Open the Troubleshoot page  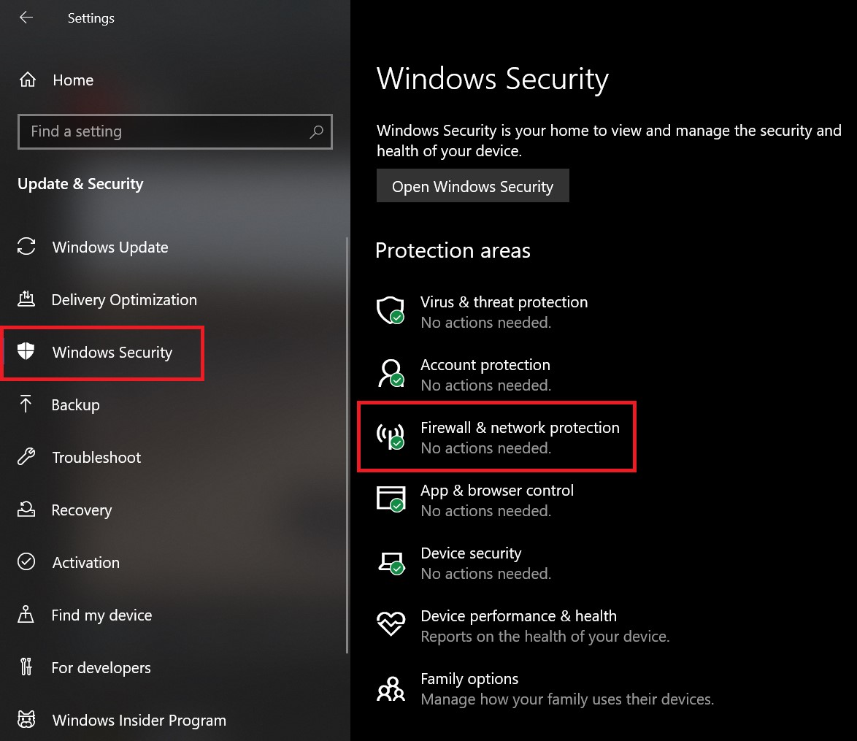point(96,458)
